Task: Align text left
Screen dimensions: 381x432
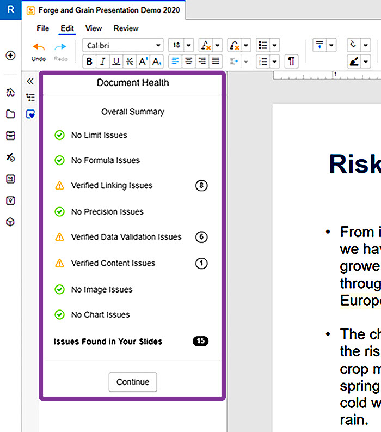Action: (x=175, y=61)
